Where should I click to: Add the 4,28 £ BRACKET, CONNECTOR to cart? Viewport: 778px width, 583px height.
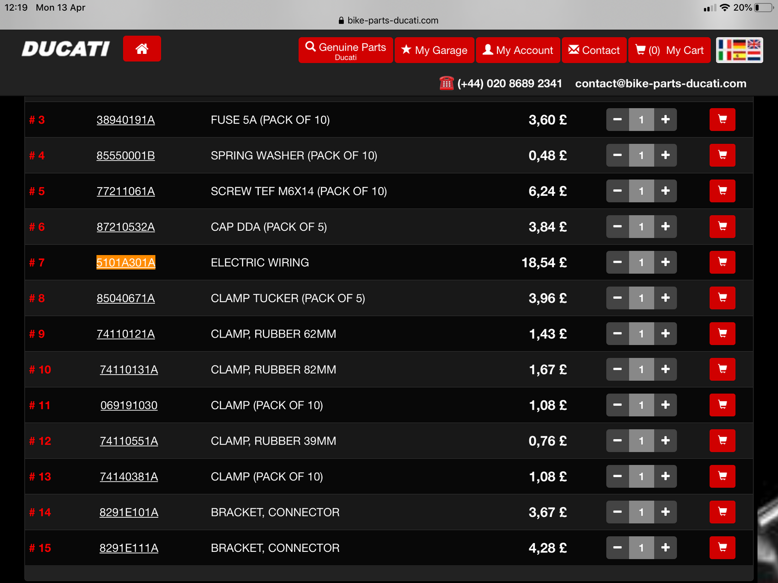[722, 548]
